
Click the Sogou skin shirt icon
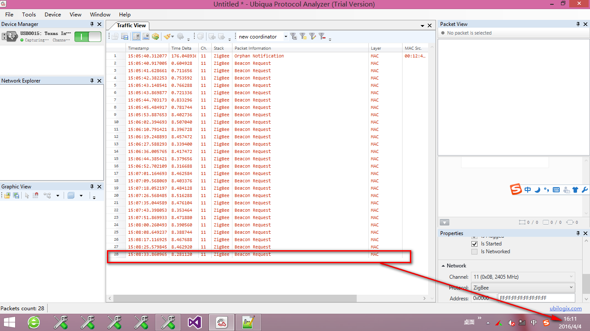(575, 190)
